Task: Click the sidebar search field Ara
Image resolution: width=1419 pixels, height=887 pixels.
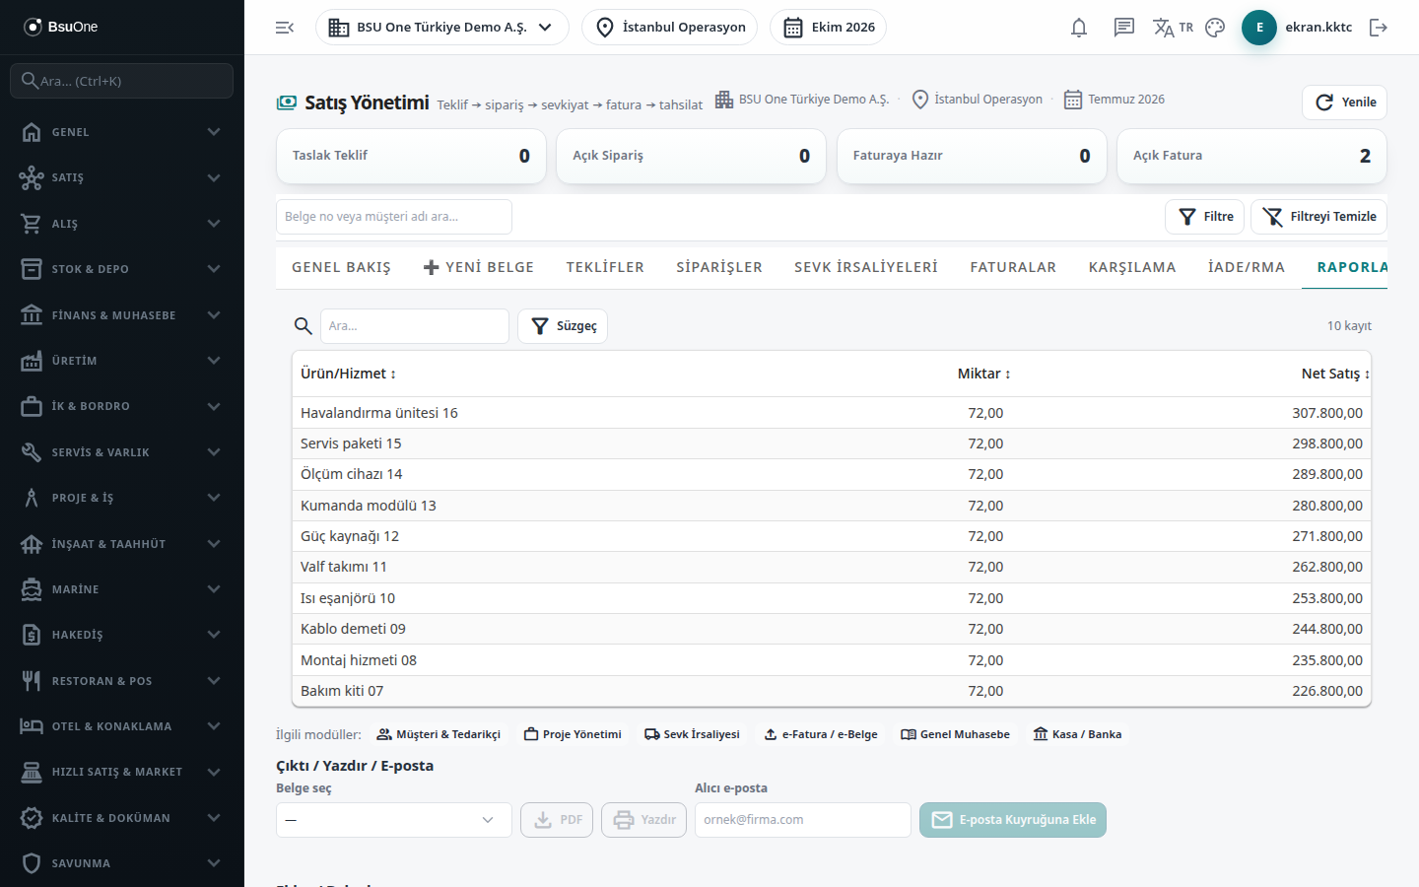Action: [122, 81]
